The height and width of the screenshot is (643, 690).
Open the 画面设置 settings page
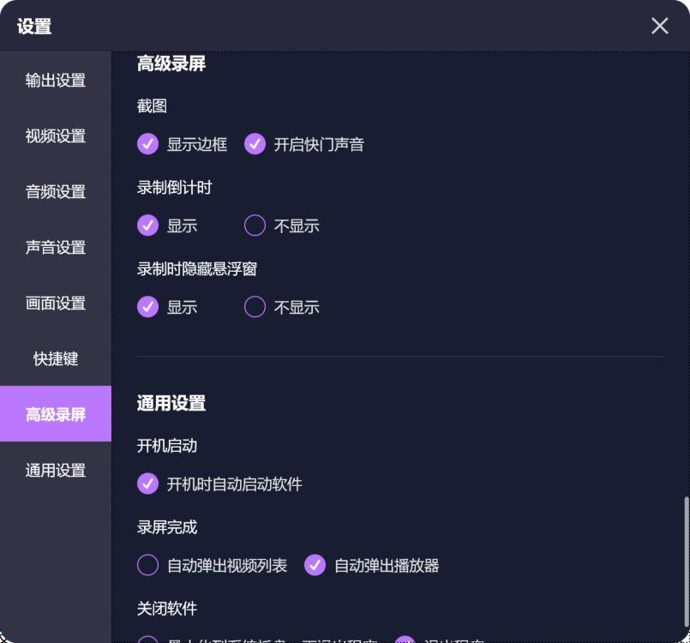(x=55, y=303)
